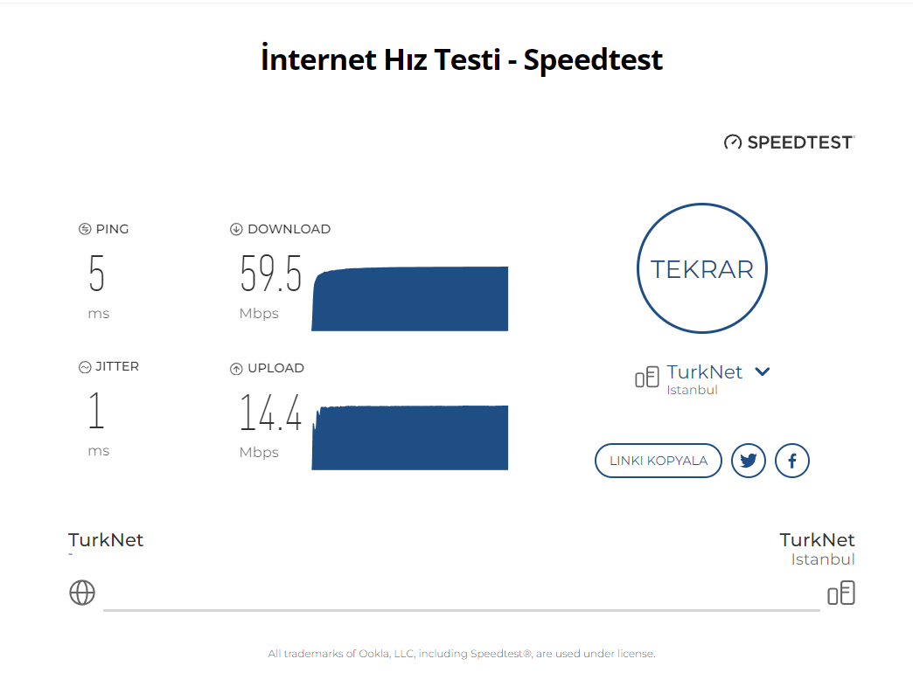This screenshot has width=913, height=680.
Task: Copy the result link with LINKI KOPYALA
Action: tap(658, 461)
